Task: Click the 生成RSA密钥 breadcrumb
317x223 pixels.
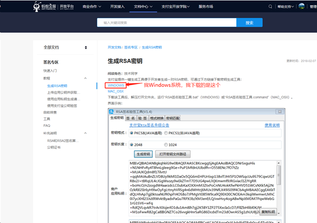Action: 152,47
